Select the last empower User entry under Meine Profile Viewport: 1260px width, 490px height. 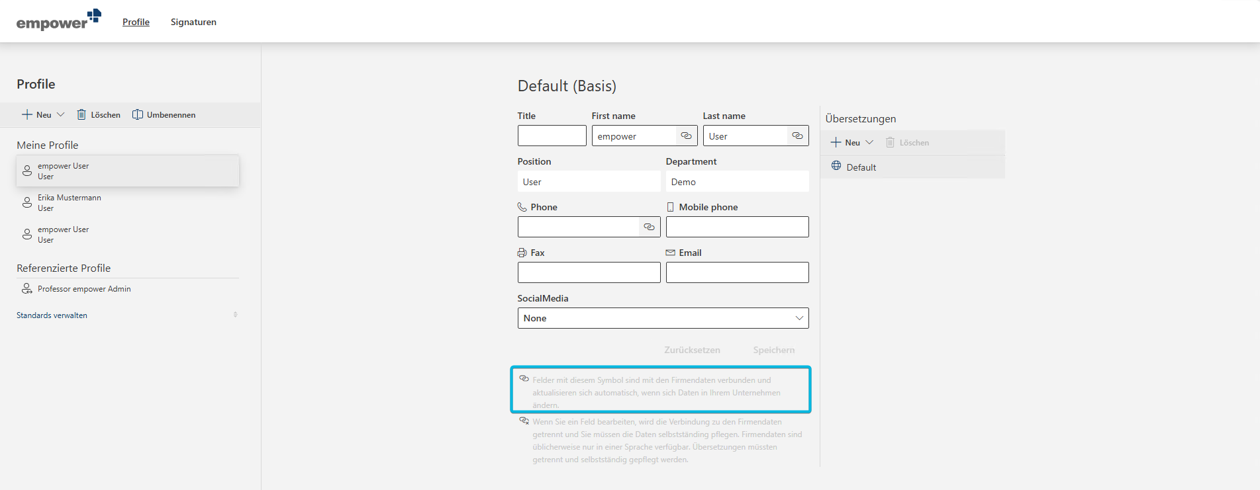128,235
